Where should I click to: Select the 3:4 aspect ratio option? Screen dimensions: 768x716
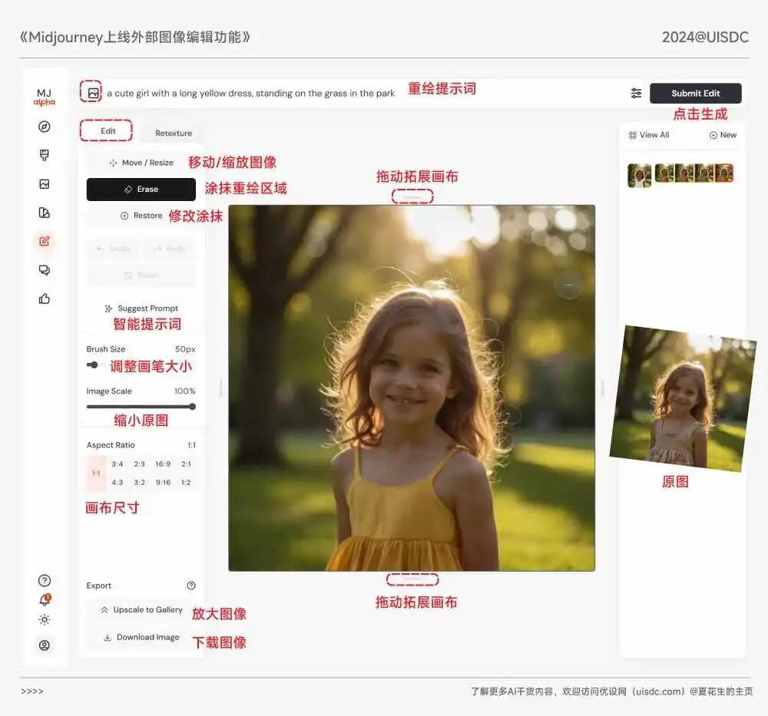click(x=118, y=464)
